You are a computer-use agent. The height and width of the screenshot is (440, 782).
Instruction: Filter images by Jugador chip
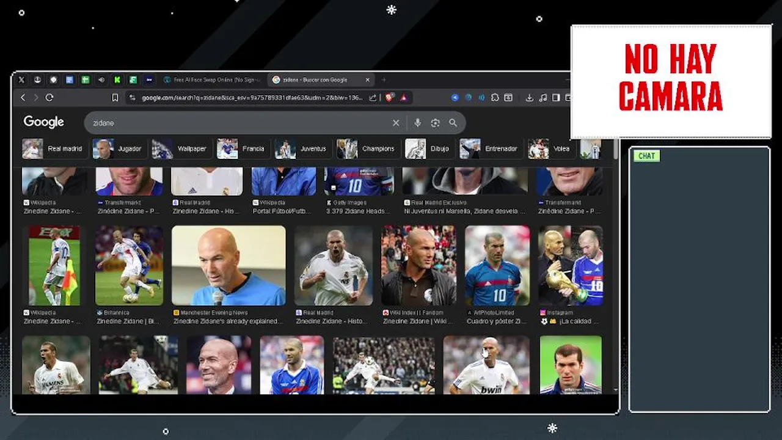[x=119, y=148]
